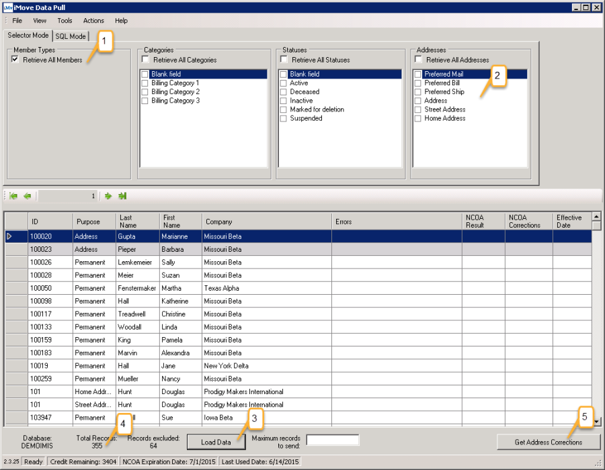This screenshot has width=605, height=470.
Task: Jump to last record arrow
Action: 122,196
